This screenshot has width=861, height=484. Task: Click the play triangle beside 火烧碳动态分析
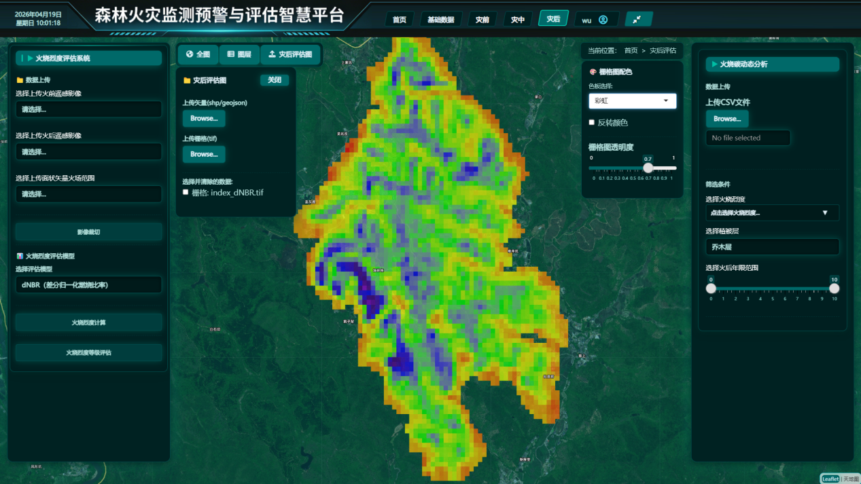click(x=714, y=64)
